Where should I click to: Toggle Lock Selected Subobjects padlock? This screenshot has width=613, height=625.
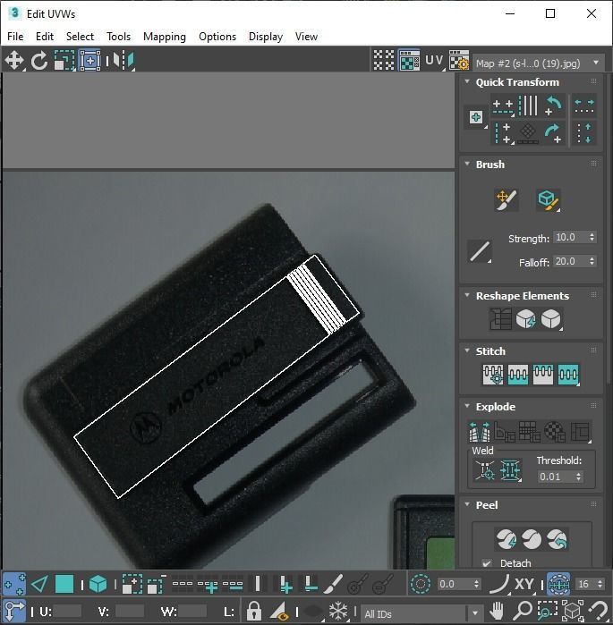253,611
